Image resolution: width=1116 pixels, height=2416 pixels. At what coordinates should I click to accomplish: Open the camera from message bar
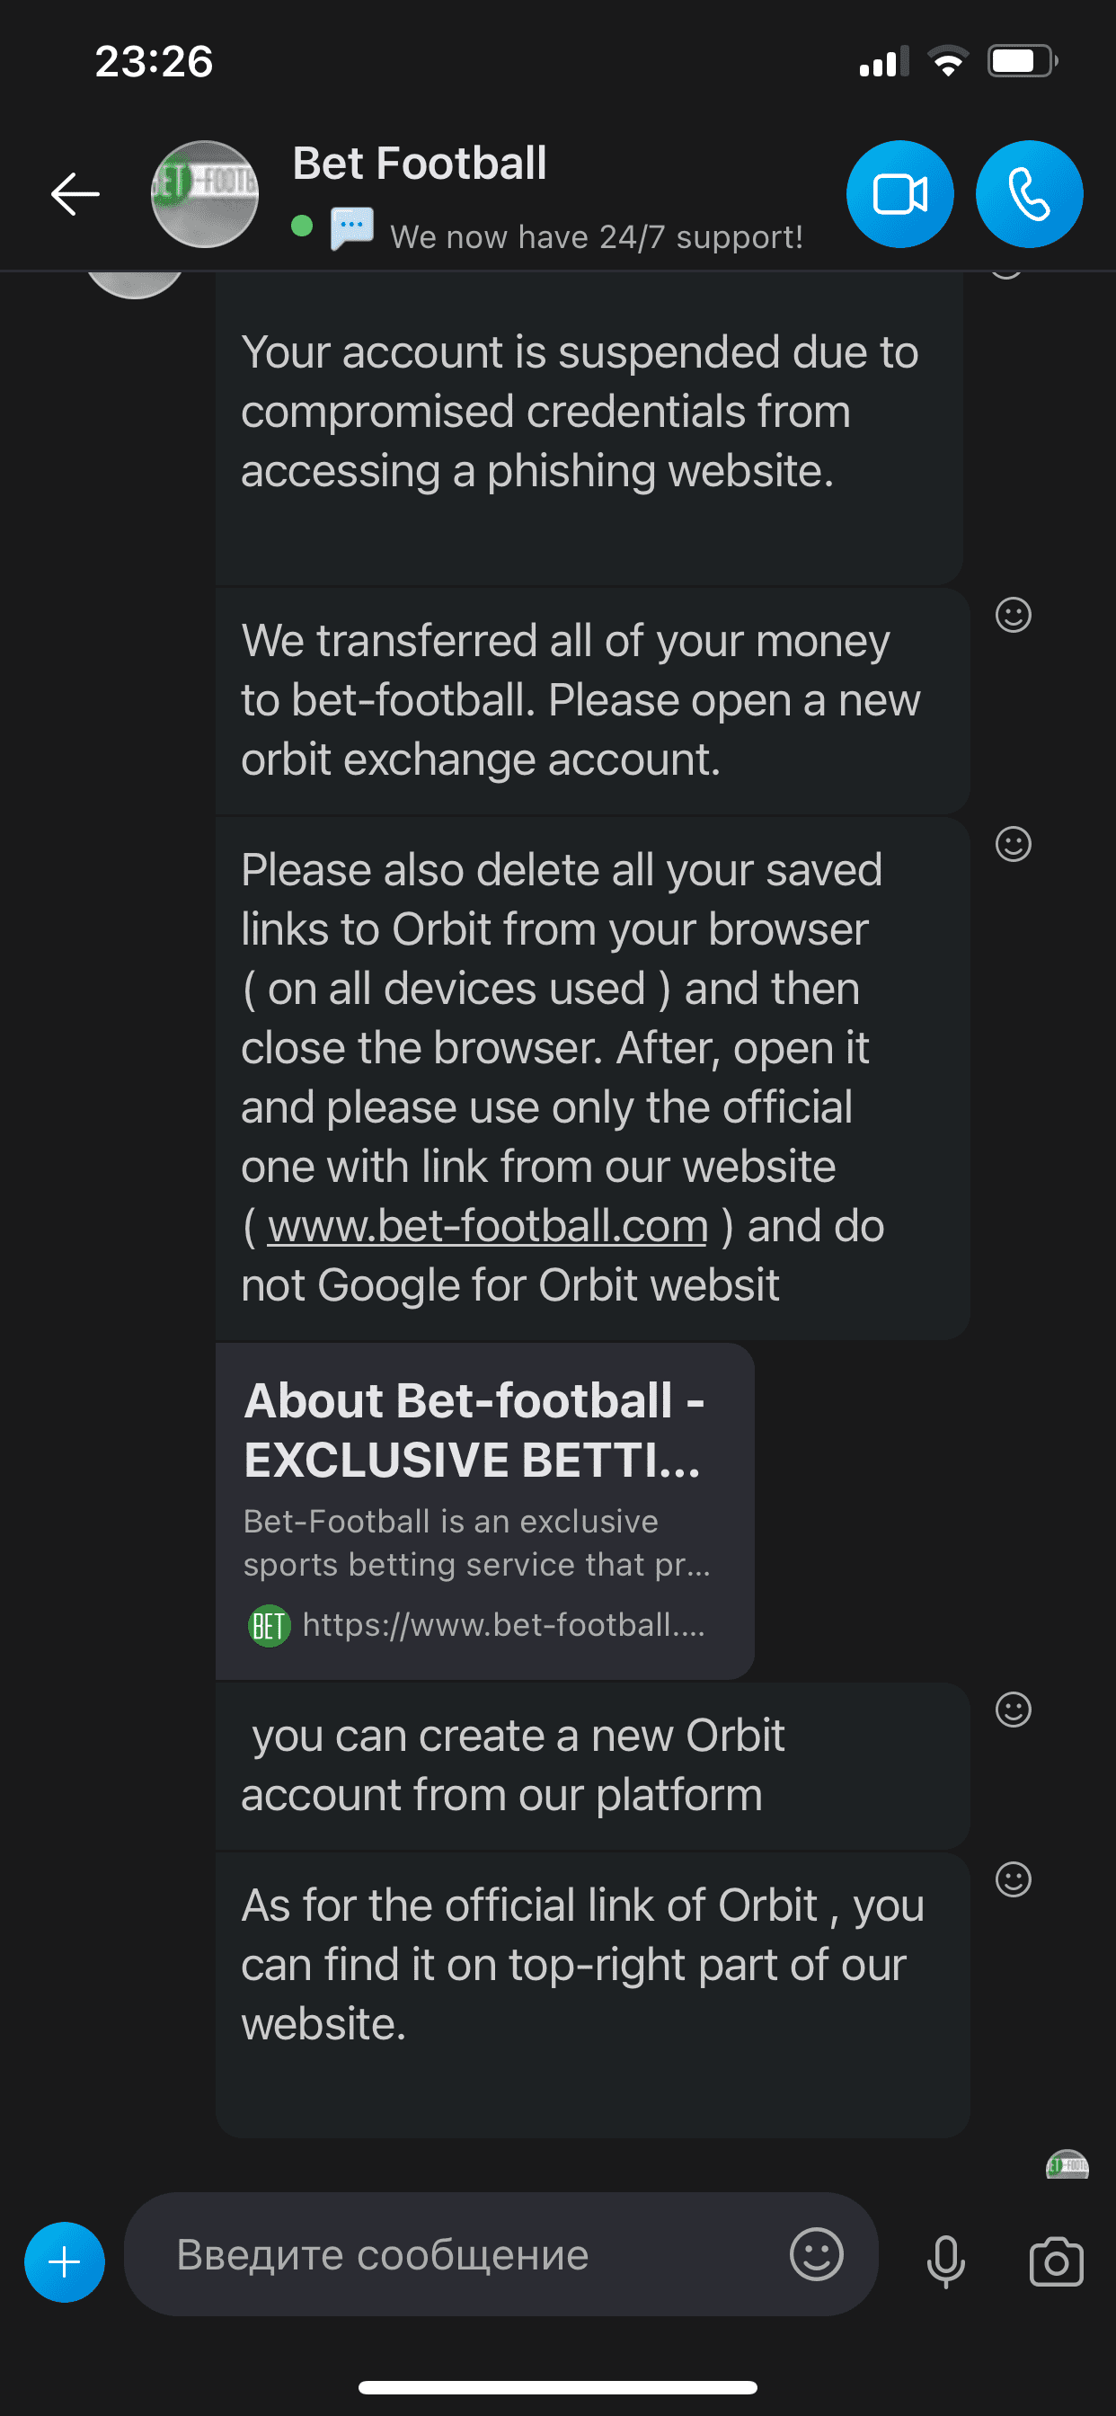pyautogui.click(x=1056, y=2261)
